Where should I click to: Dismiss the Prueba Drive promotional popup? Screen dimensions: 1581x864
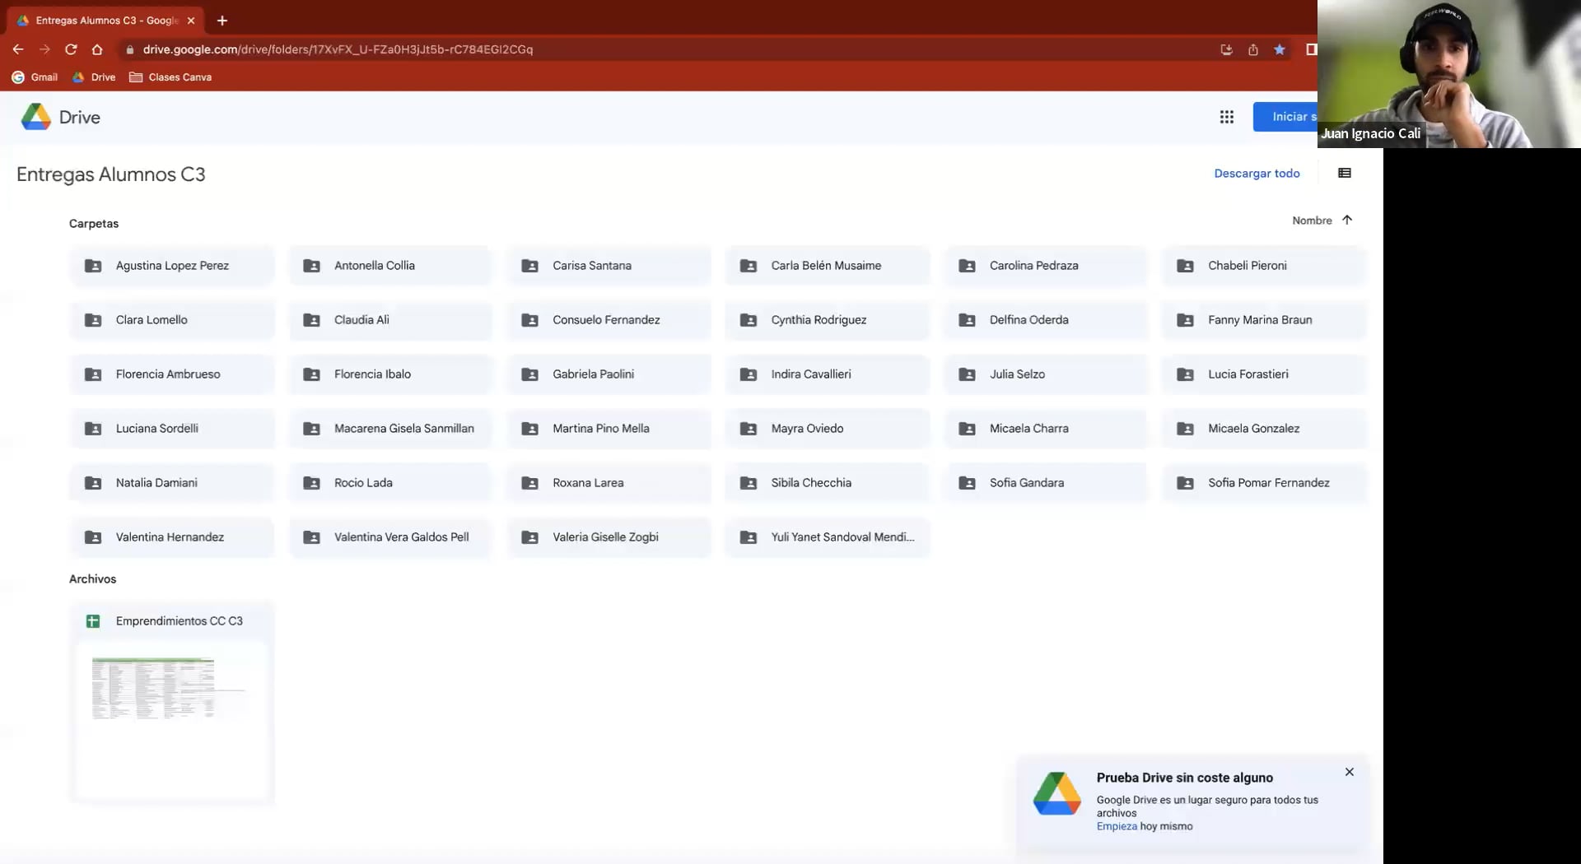[1349, 772]
